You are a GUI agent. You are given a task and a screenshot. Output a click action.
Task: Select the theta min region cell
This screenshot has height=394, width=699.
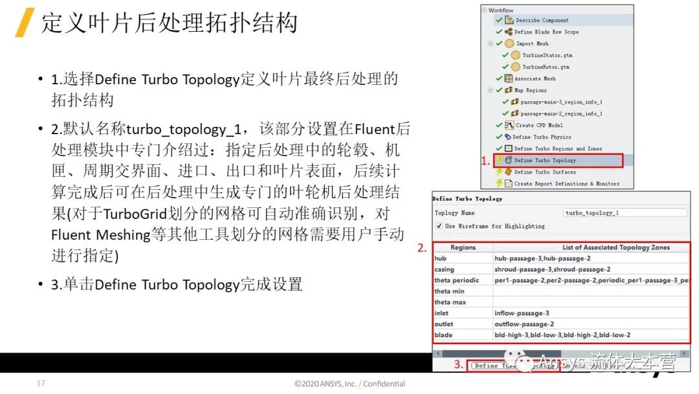pos(463,292)
